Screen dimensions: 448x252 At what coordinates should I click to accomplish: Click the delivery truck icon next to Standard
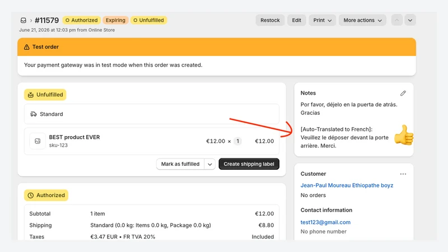coord(34,114)
